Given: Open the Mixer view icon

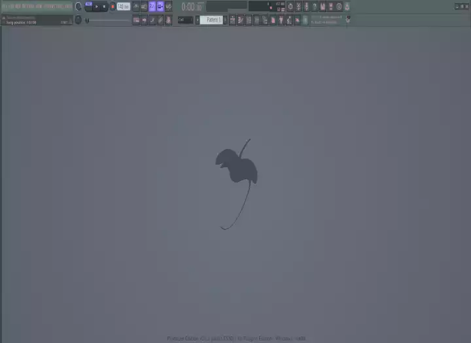Looking at the screenshot, I should 257,20.
